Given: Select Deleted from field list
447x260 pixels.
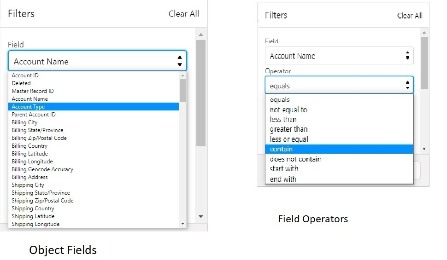Looking at the screenshot, I should [94, 83].
